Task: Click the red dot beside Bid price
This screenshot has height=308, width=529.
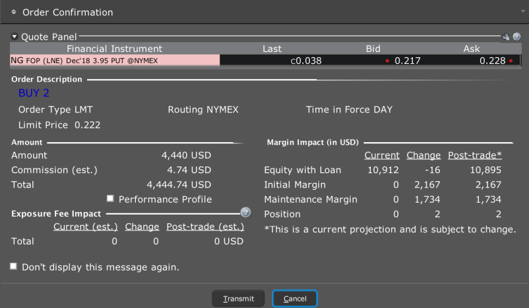Action: (x=387, y=61)
